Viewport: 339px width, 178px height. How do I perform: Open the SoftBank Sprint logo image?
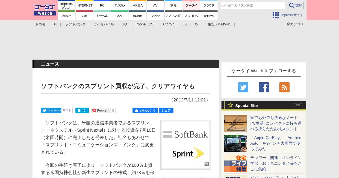pyautogui.click(x=185, y=145)
